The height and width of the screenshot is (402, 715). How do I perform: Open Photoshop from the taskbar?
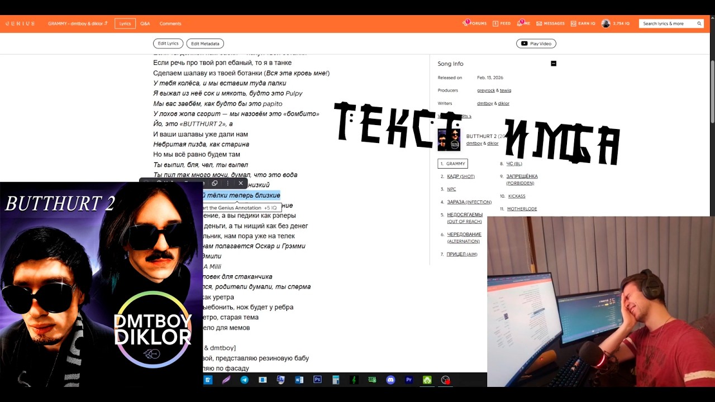tap(317, 380)
